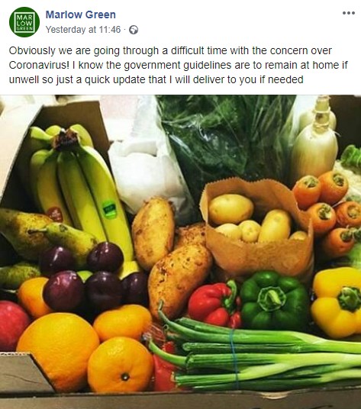Click the red apple at the left edge
The width and height of the screenshot is (361, 409).
pos(13,326)
